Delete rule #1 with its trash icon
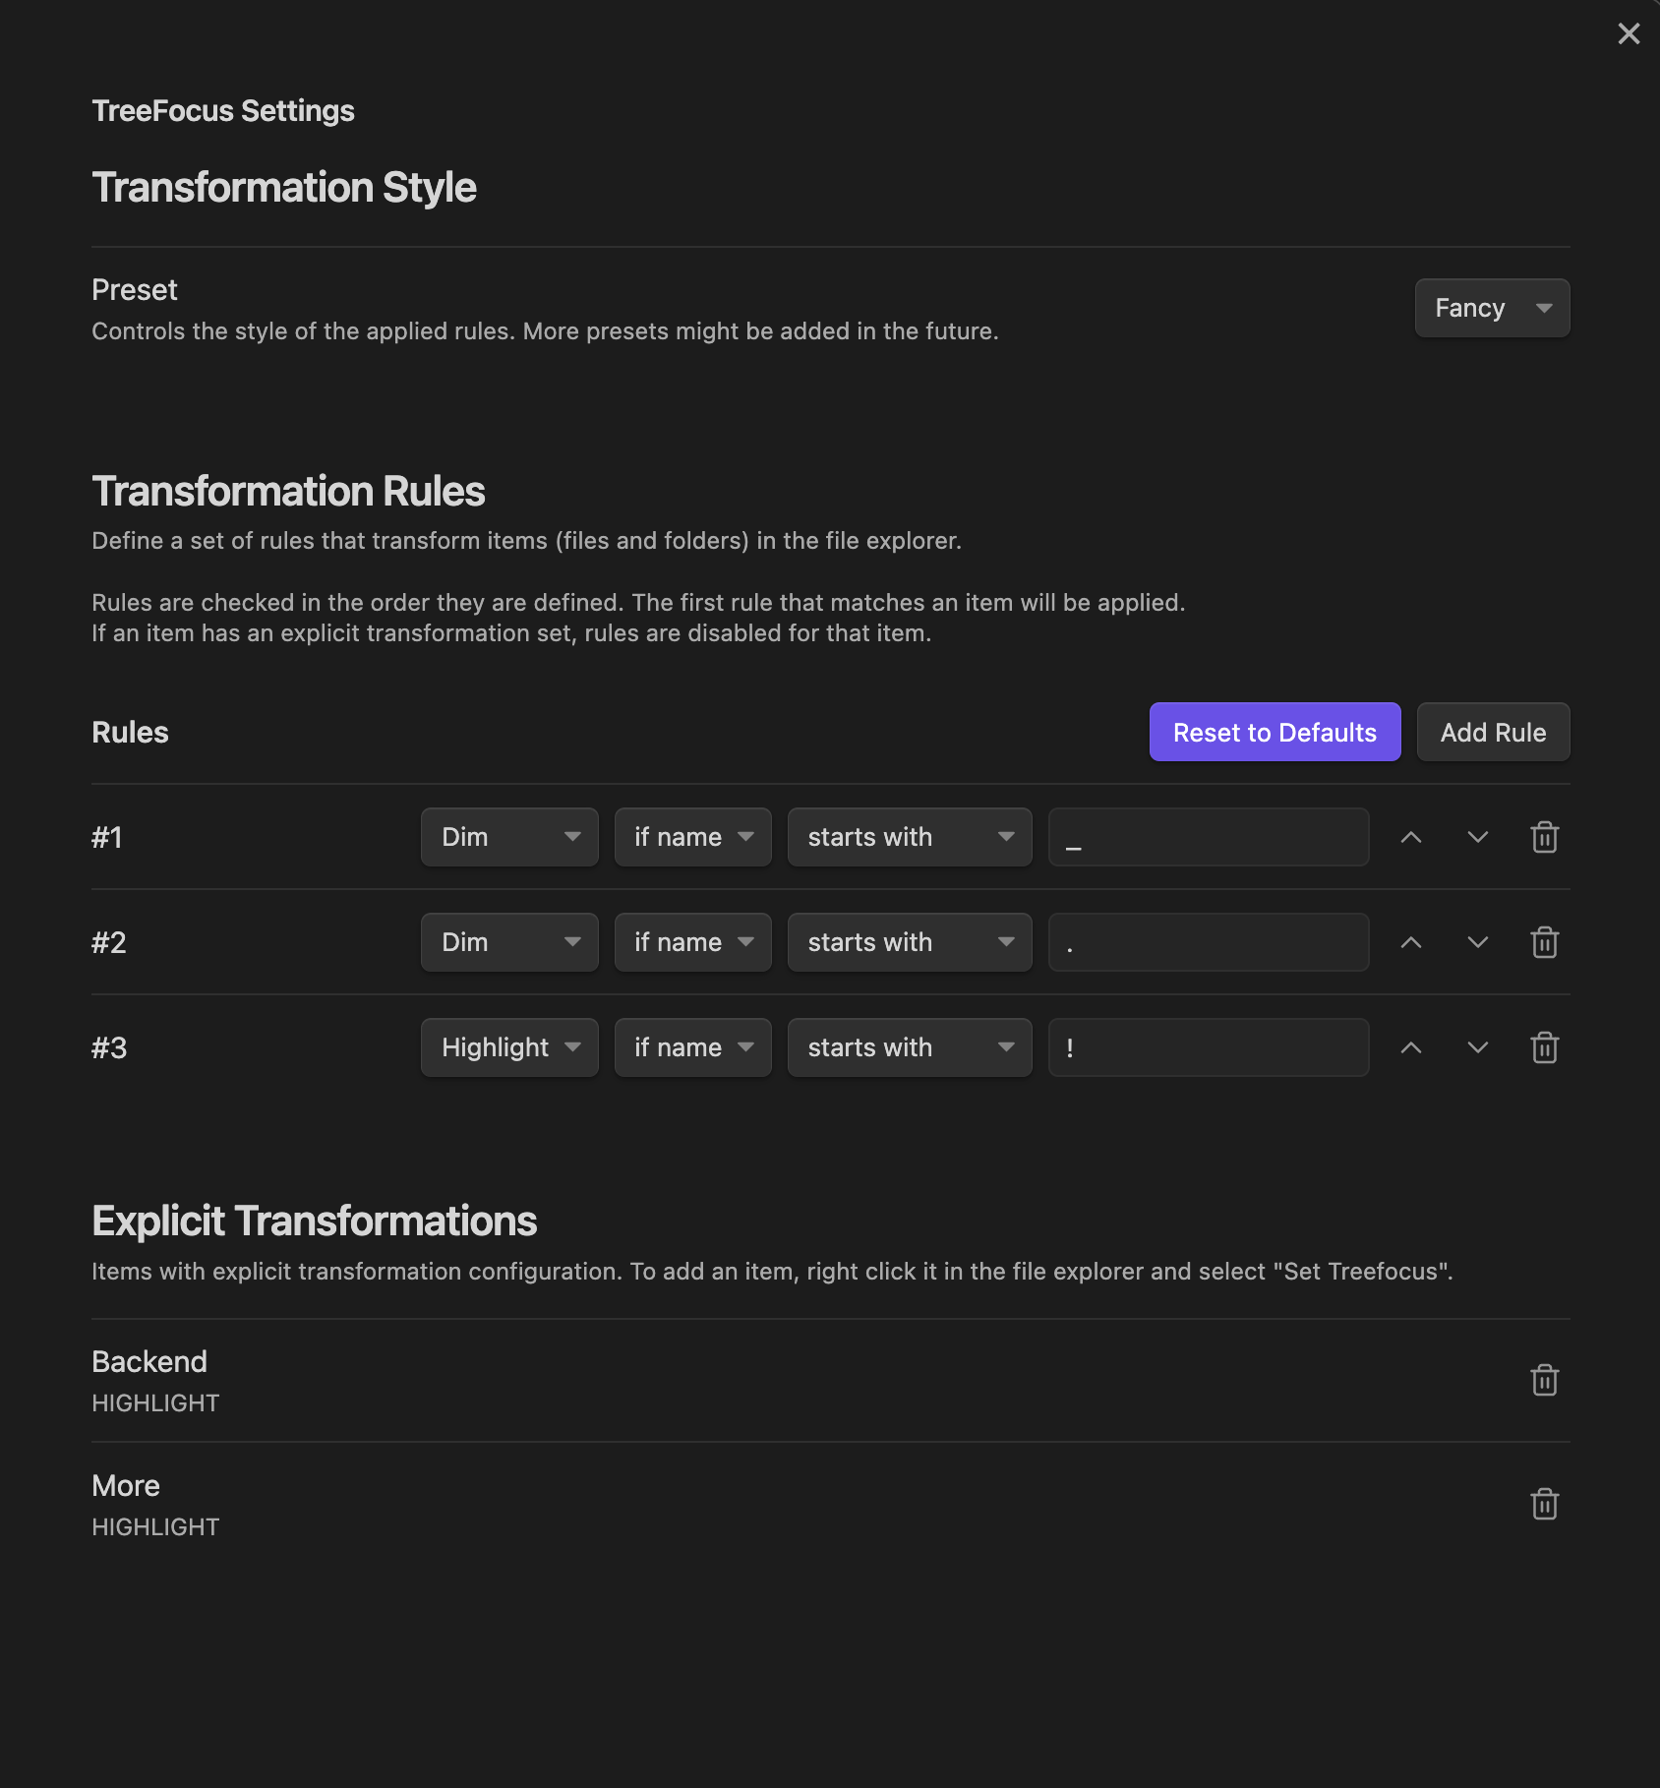Viewport: 1660px width, 1788px height. click(1544, 837)
